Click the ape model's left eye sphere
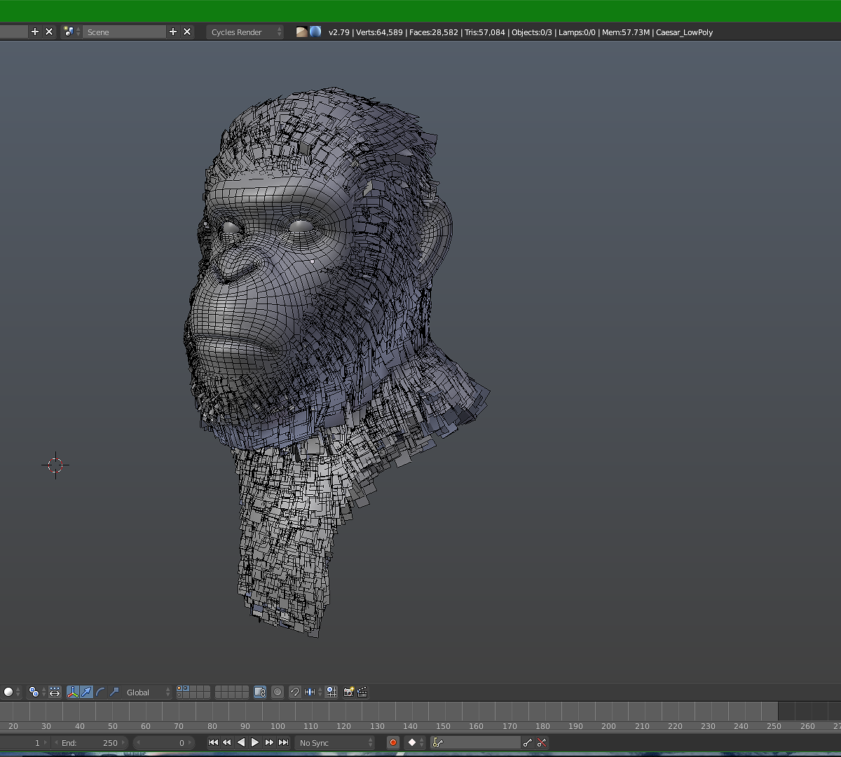This screenshot has height=757, width=841. 301,226
